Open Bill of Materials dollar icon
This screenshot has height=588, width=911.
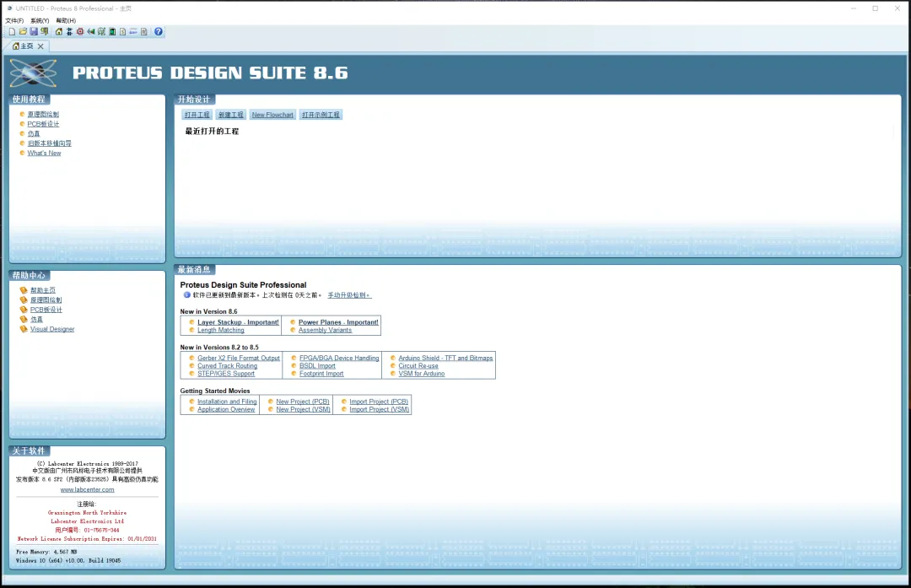[122, 31]
